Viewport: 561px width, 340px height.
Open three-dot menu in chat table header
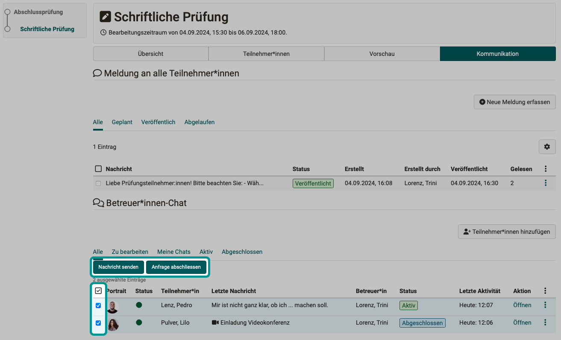click(545, 291)
